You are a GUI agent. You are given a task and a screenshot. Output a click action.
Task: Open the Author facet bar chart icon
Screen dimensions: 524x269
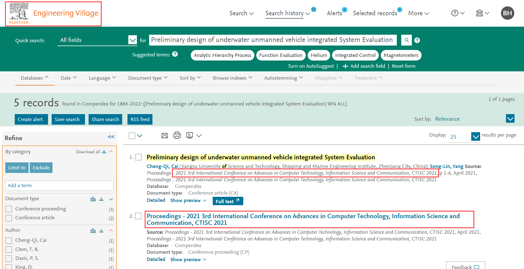point(93,231)
